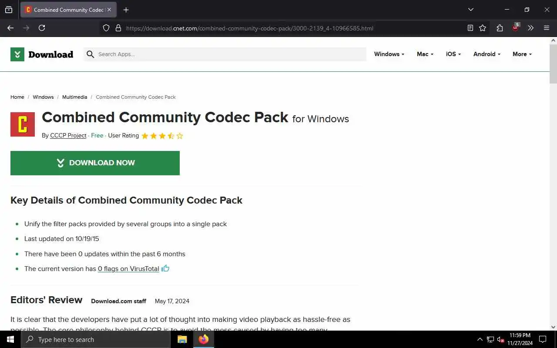
Task: Click the VirusTotal thumbs-up icon
Action: [x=165, y=268]
